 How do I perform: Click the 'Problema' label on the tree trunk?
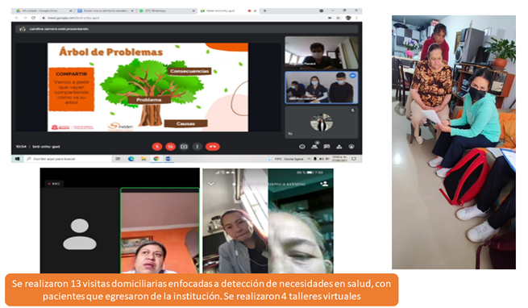149,100
